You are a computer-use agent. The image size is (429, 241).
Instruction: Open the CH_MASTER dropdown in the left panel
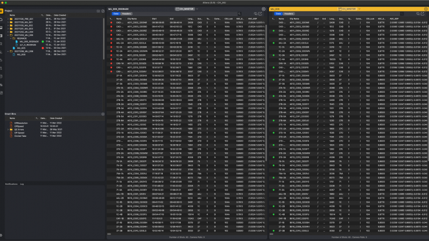click(186, 9)
